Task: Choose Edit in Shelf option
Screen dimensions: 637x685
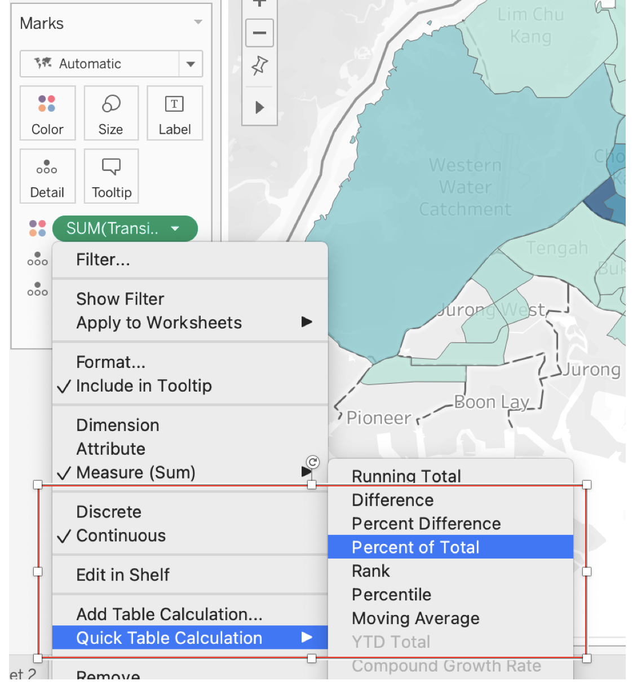Action: (x=123, y=575)
